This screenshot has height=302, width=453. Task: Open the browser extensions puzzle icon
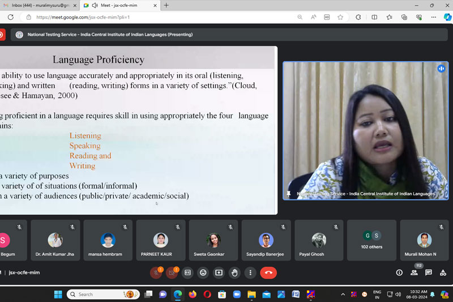(x=358, y=17)
